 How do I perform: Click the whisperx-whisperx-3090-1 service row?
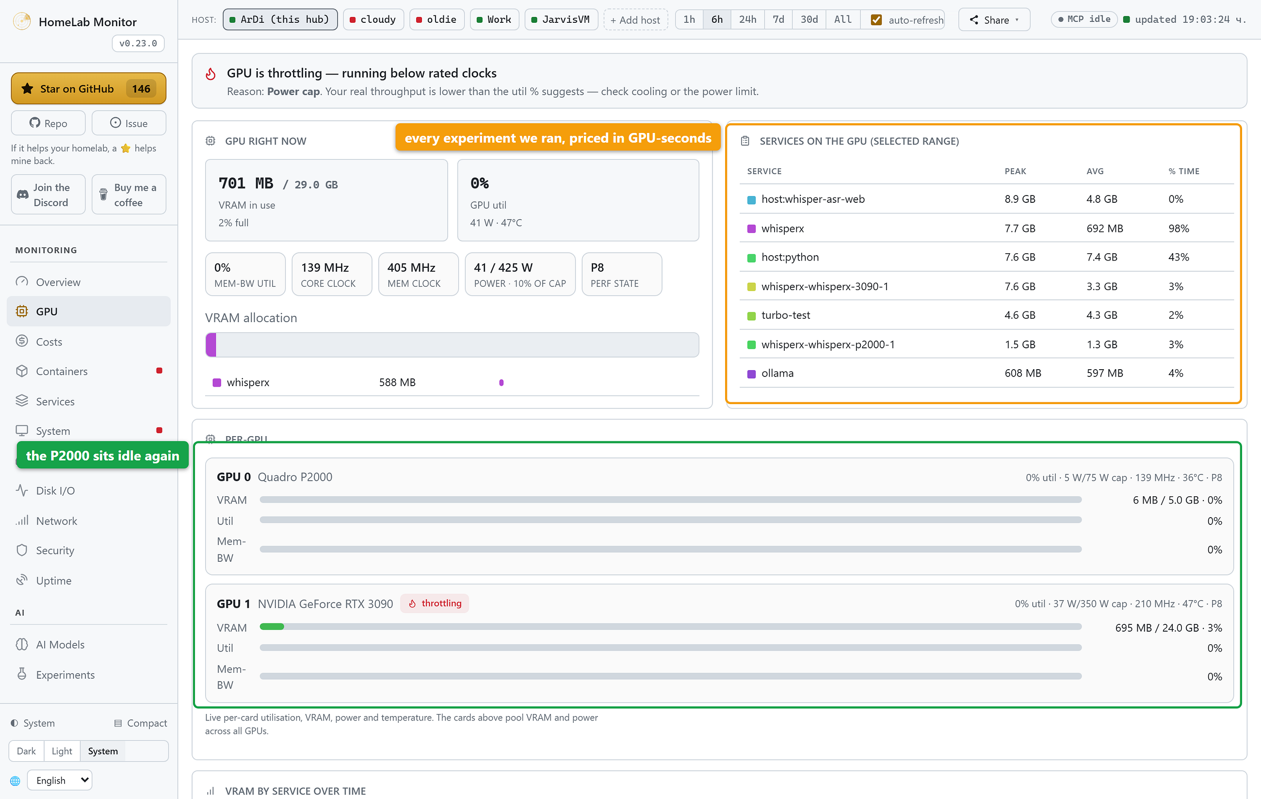(986, 287)
